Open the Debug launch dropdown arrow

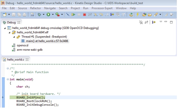point(44,14)
